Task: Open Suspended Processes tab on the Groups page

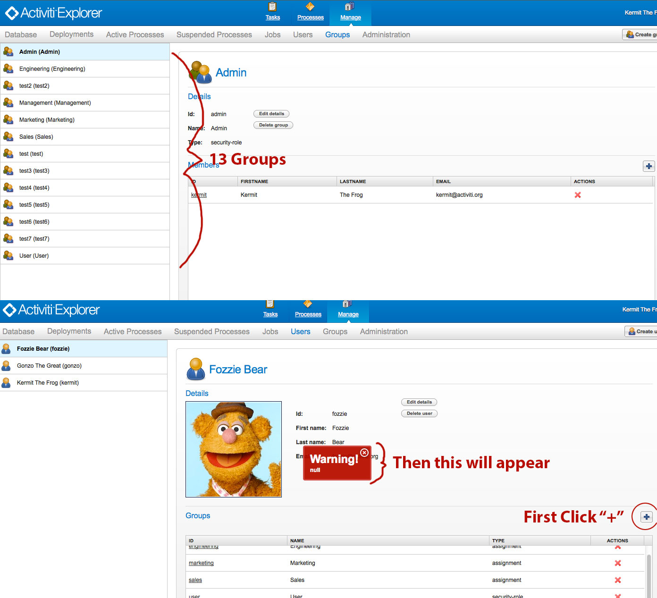Action: 214,34
